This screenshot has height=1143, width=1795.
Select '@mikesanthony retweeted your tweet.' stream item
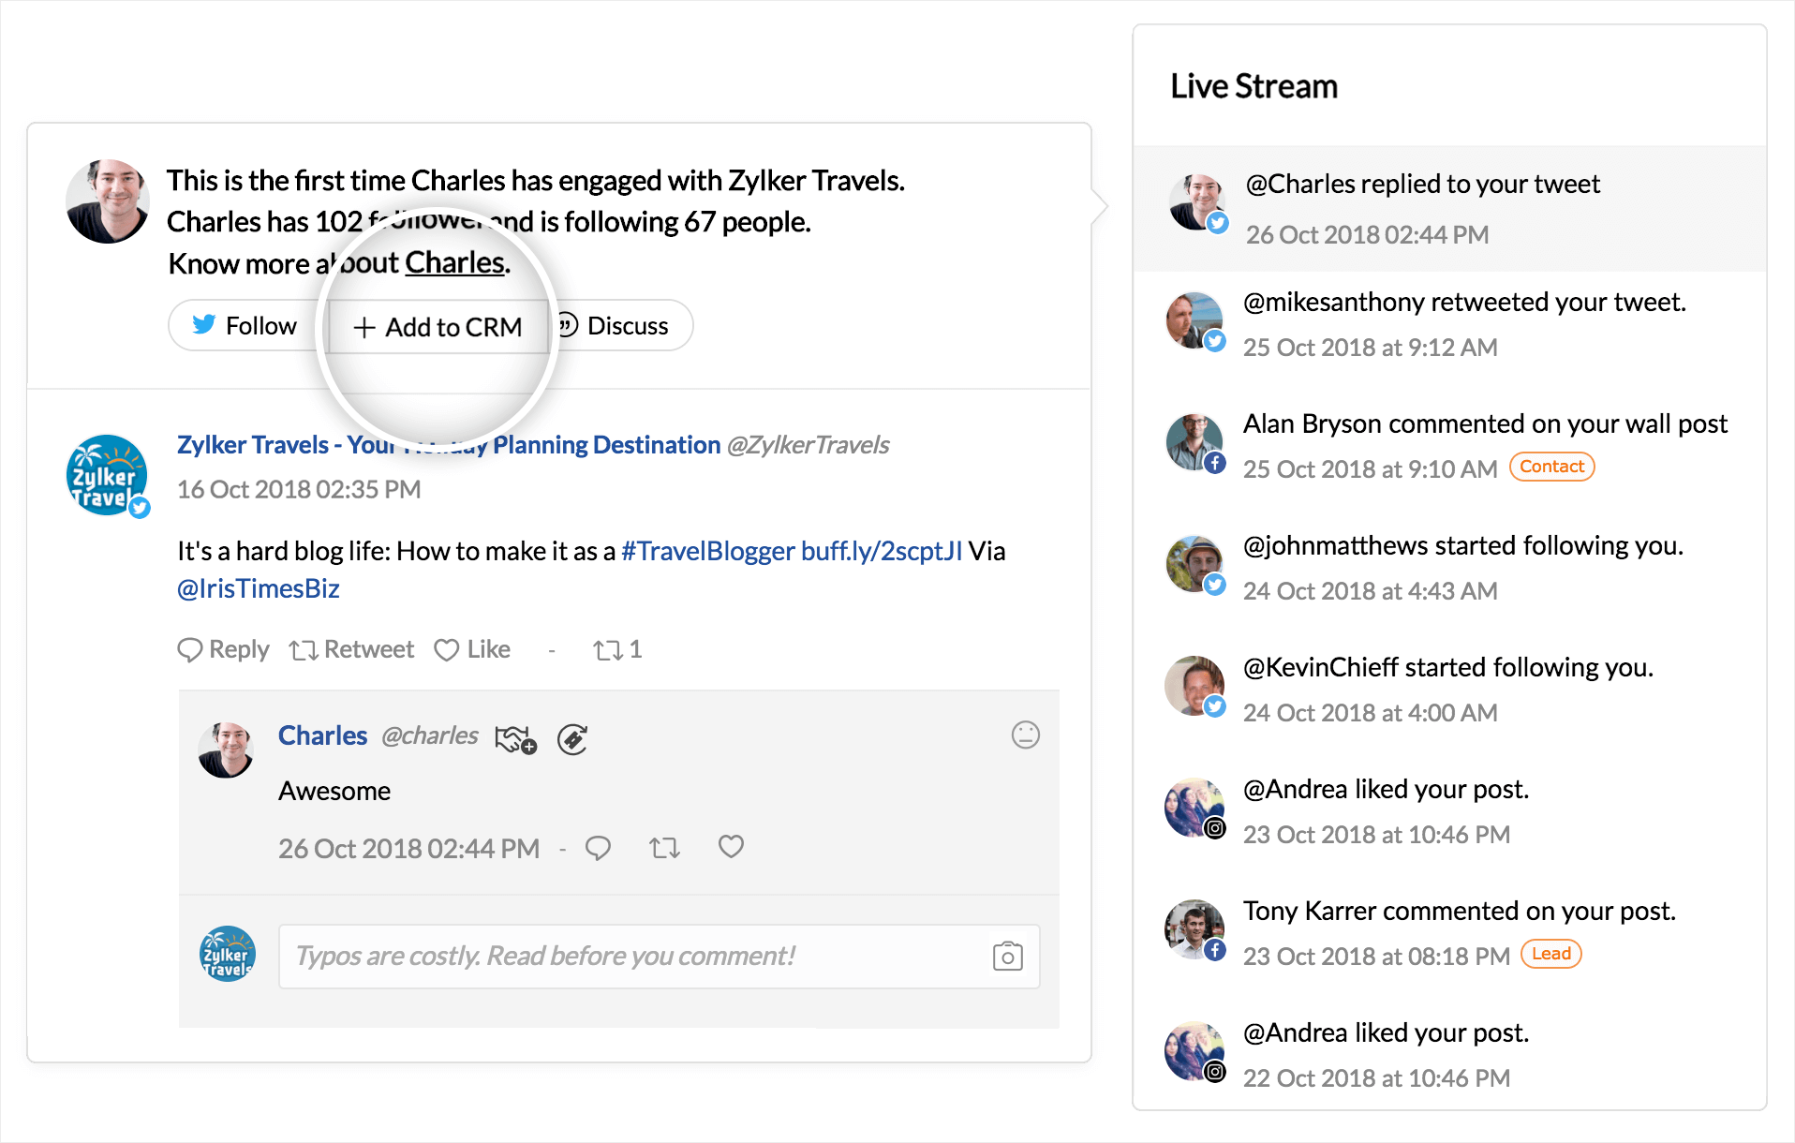click(x=1449, y=324)
